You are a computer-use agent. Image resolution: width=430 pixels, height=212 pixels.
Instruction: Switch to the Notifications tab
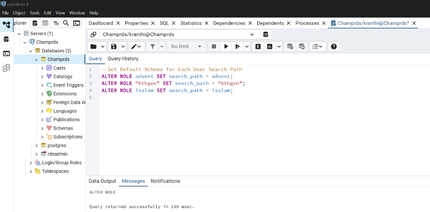(165, 181)
